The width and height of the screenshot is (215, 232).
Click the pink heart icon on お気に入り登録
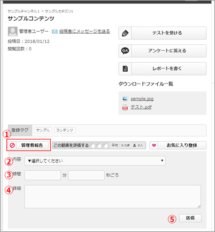pyautogui.click(x=154, y=145)
